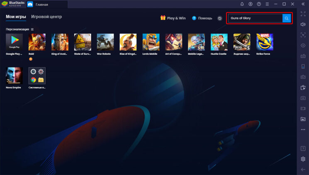
Task: Take a screenshot with the camera icon
Action: pos(303,98)
